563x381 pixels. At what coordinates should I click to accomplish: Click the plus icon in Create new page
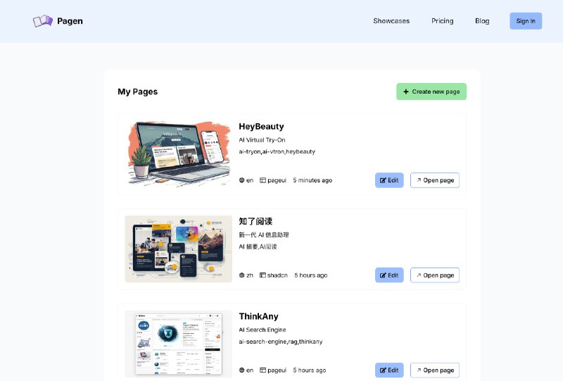click(x=406, y=92)
